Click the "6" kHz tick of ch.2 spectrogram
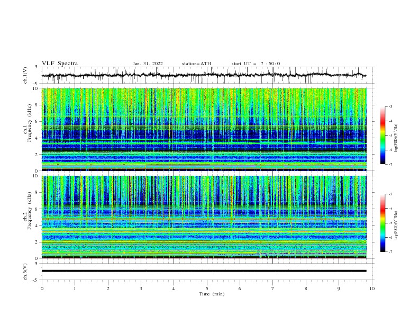This screenshot has height=324, width=419. click(x=37, y=209)
